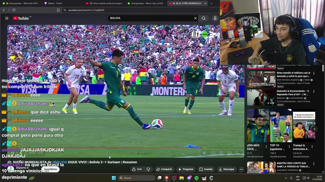Click the taskbar Buscar search box
Viewport: 325px width, 182px height.
coord(137,178)
